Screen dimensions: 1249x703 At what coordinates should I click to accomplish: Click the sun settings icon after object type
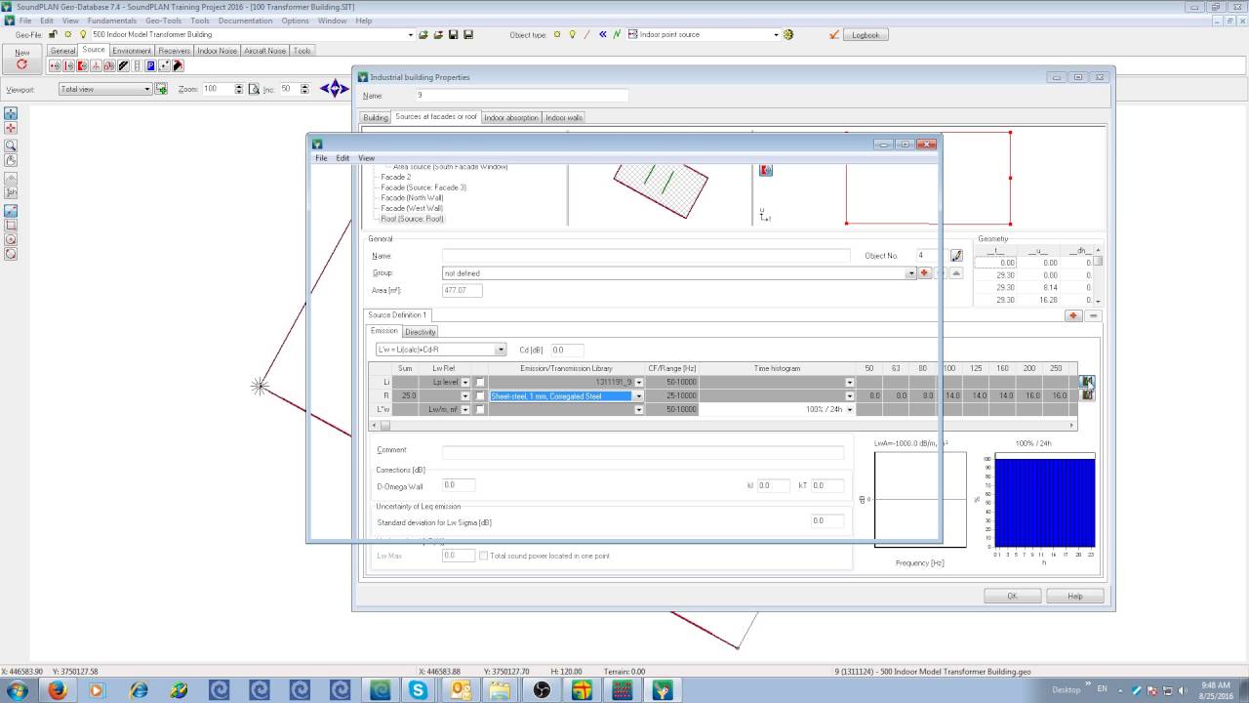click(788, 35)
